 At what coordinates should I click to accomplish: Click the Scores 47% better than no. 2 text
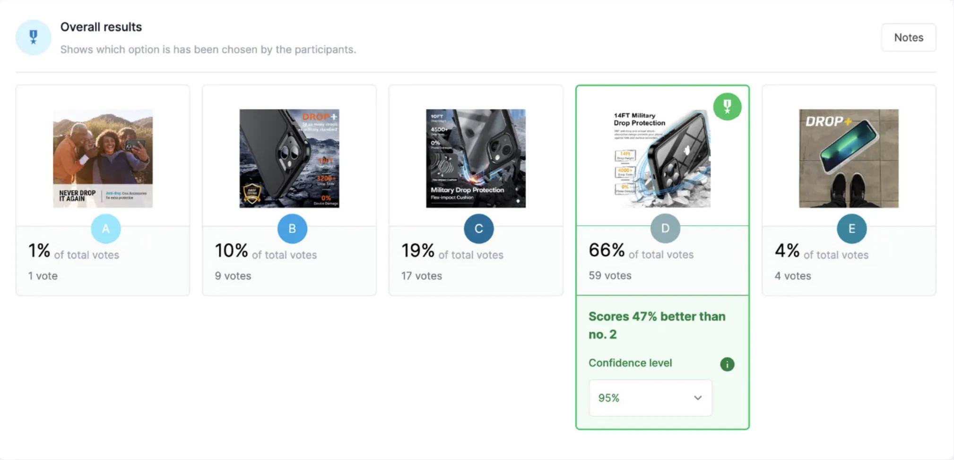(657, 325)
